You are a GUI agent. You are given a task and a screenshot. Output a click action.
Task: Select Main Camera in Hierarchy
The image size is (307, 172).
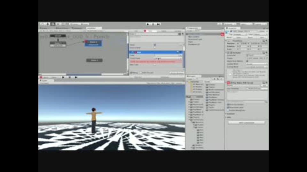coord(194,37)
